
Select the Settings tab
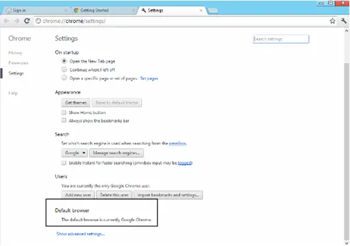coord(172,11)
